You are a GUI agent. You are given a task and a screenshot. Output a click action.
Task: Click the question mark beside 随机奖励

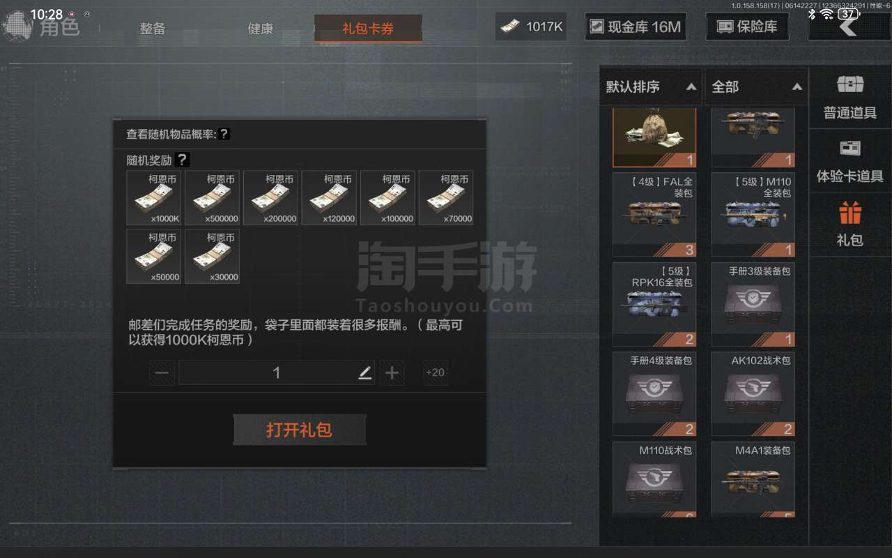click(x=182, y=160)
